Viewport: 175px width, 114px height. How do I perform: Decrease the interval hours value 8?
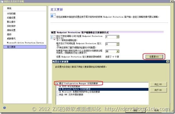(118, 37)
